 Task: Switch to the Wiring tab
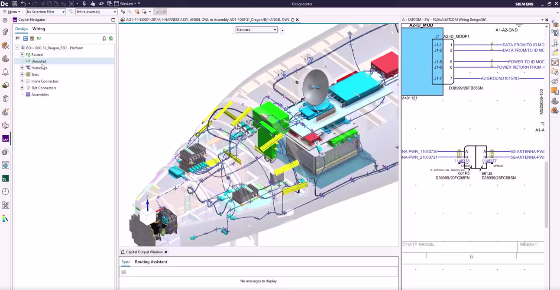(x=39, y=29)
